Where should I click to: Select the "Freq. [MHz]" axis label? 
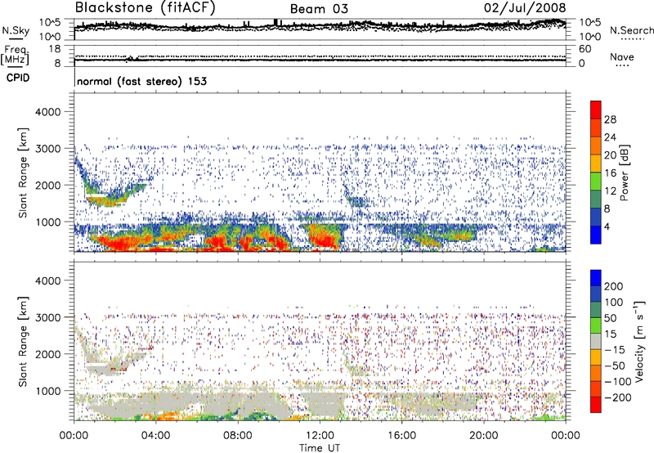[x=15, y=56]
